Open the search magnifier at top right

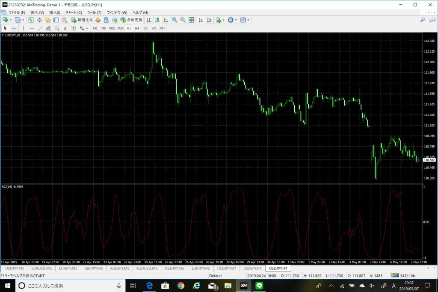click(x=423, y=20)
